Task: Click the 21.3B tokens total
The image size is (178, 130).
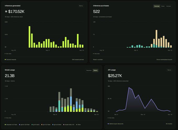Action: click(x=10, y=76)
